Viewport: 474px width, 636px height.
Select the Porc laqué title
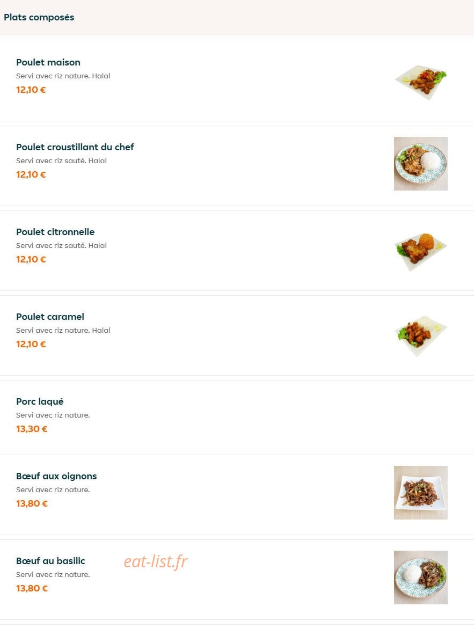40,401
